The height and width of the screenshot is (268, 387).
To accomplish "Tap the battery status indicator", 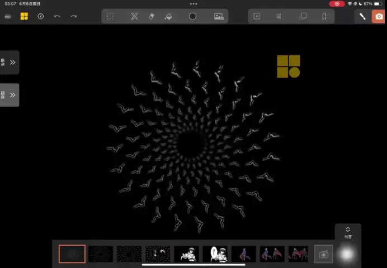I will pyautogui.click(x=377, y=4).
